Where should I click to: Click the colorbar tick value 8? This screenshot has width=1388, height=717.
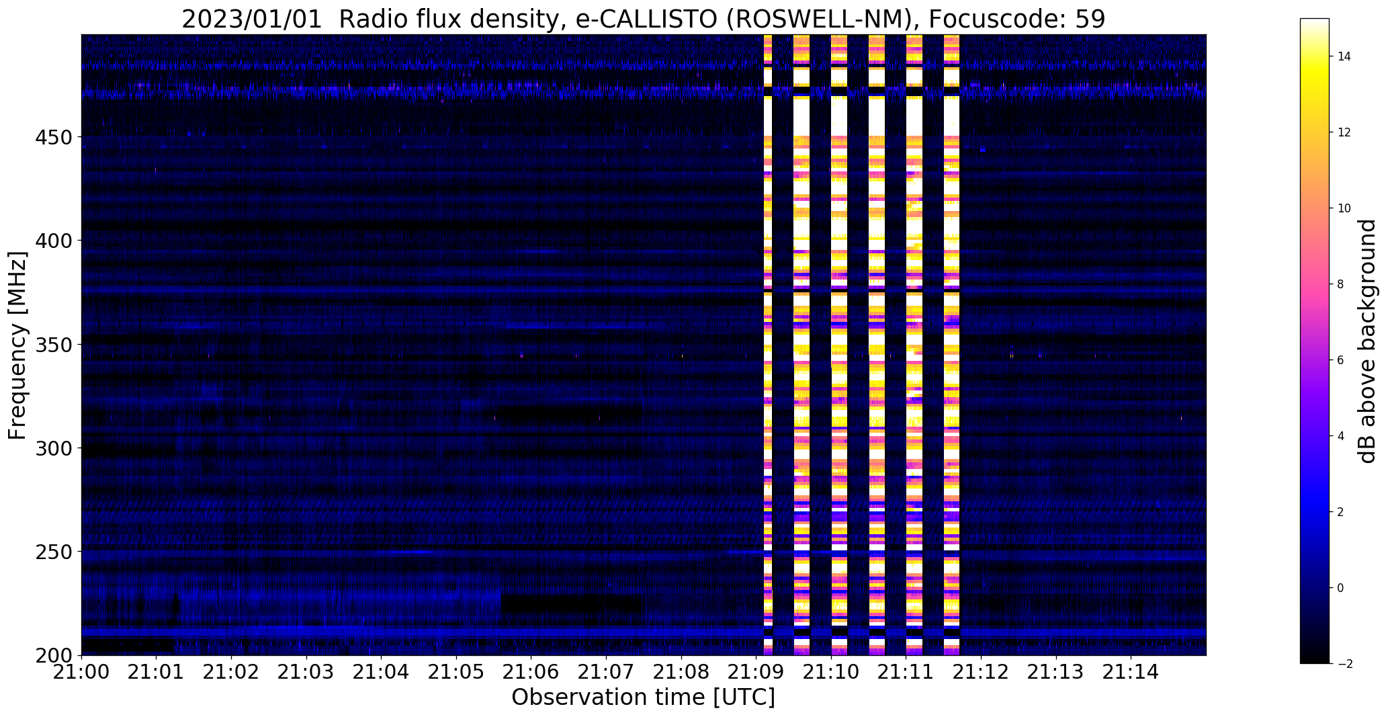[x=1341, y=284]
